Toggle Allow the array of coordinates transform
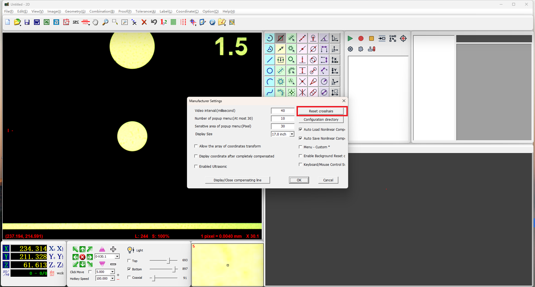Image resolution: width=535 pixels, height=287 pixels. (196, 146)
